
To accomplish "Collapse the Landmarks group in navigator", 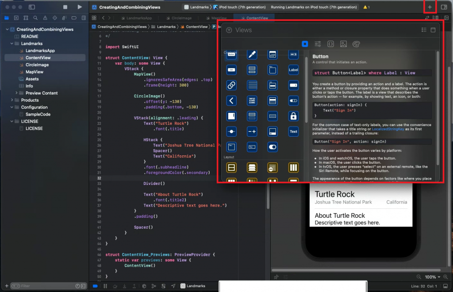I will [12, 44].
